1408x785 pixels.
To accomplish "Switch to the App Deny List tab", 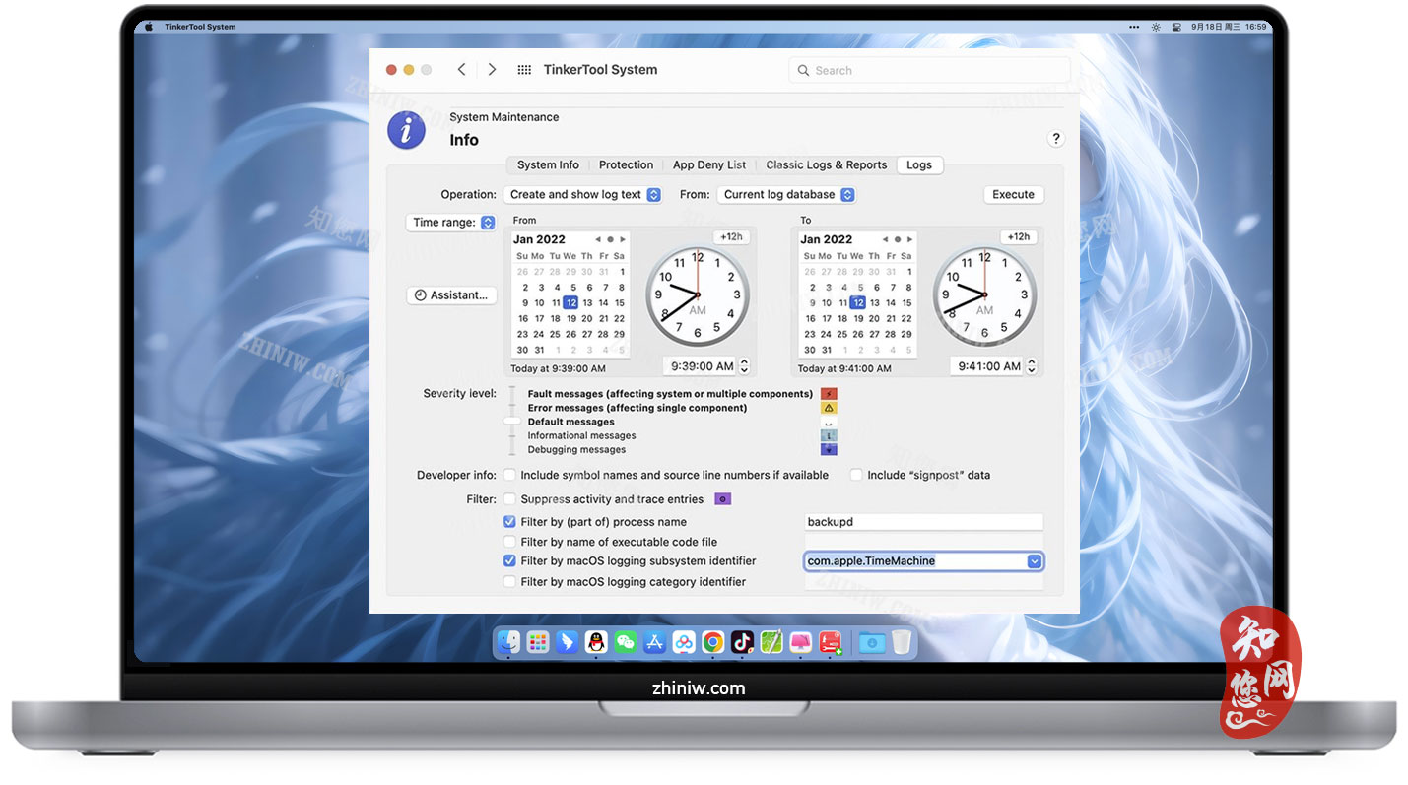I will [x=709, y=165].
